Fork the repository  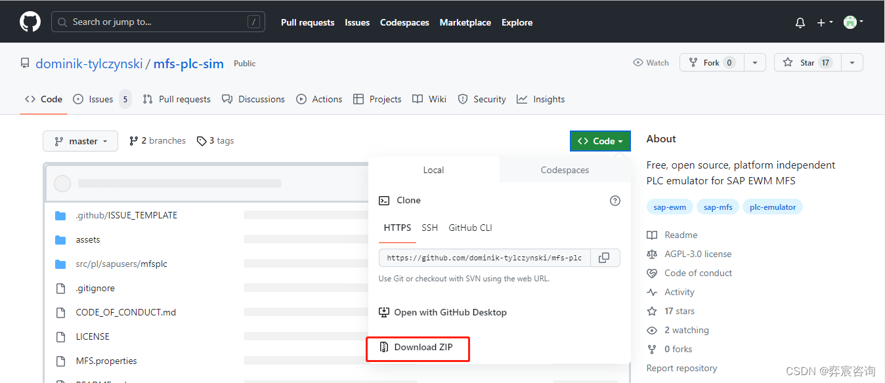712,63
